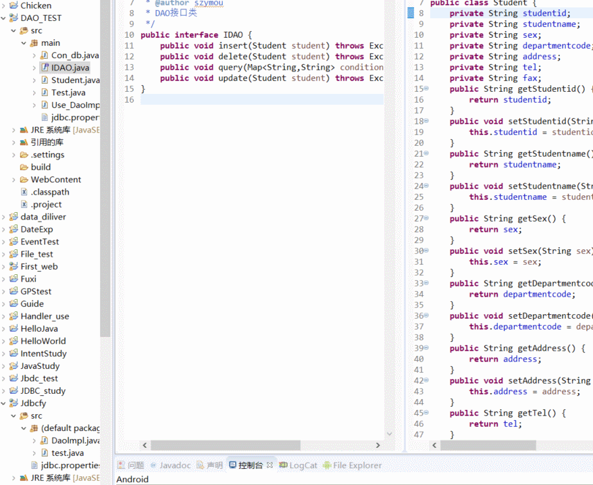The image size is (593, 485).
Task: Open the File Explorer tab
Action: coord(352,465)
